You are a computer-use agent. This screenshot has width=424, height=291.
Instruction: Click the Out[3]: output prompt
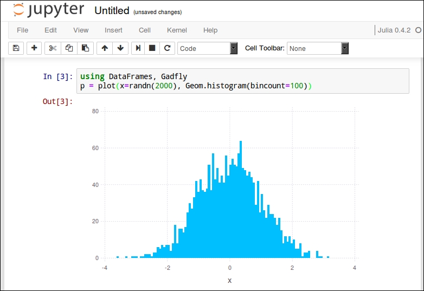58,101
